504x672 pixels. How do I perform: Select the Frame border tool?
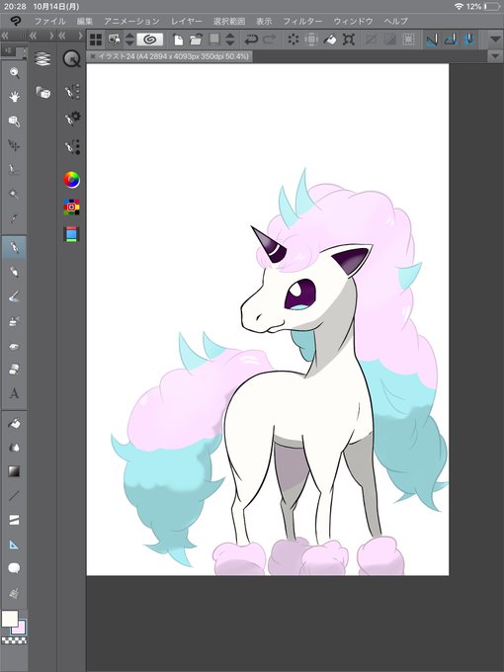(x=14, y=520)
